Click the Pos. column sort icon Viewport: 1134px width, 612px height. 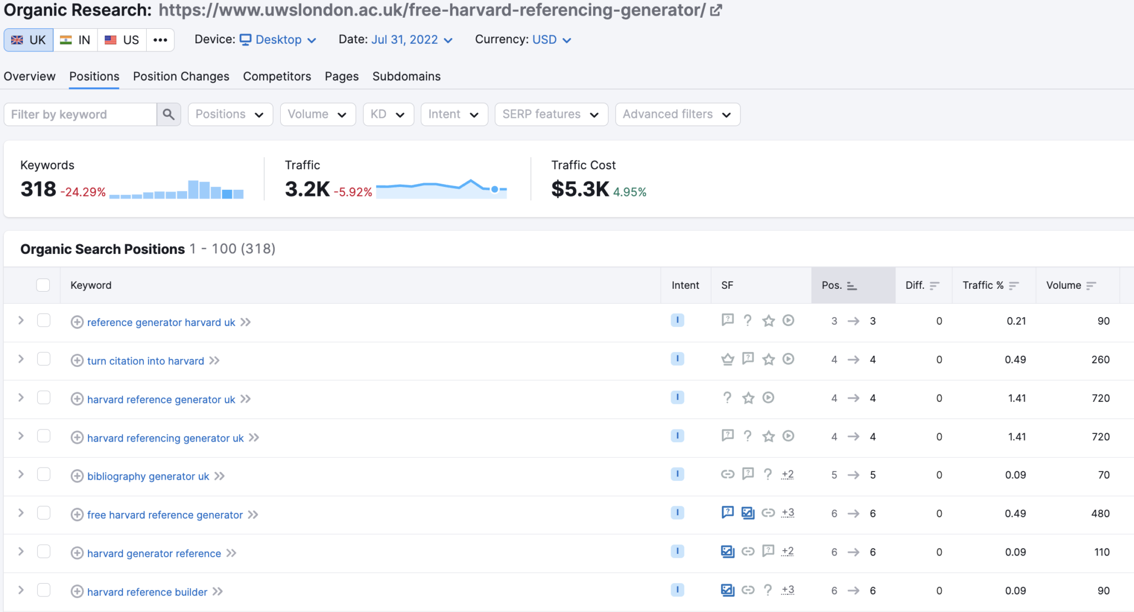(852, 286)
